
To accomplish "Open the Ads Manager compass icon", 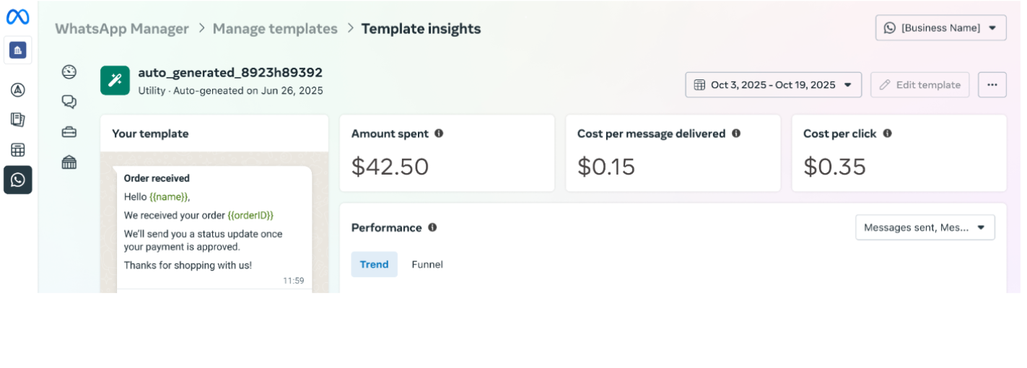I will 18,90.
